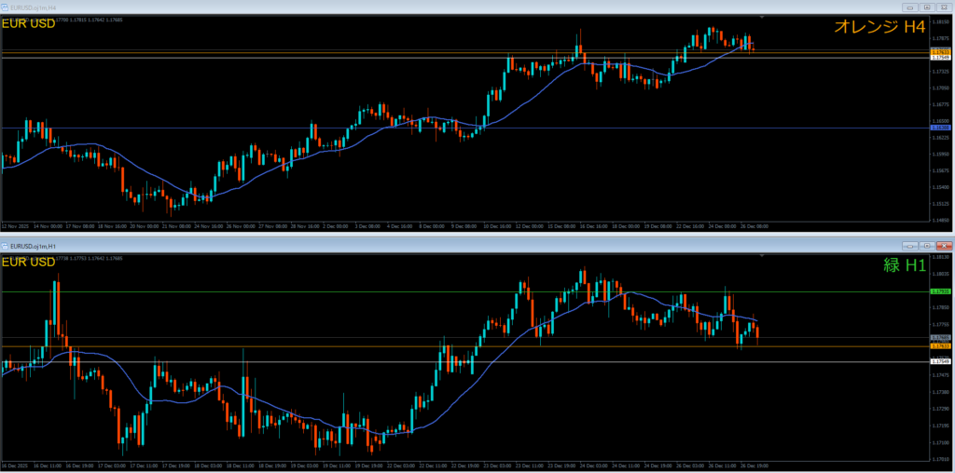Click the 緑 H1 text label

(903, 265)
